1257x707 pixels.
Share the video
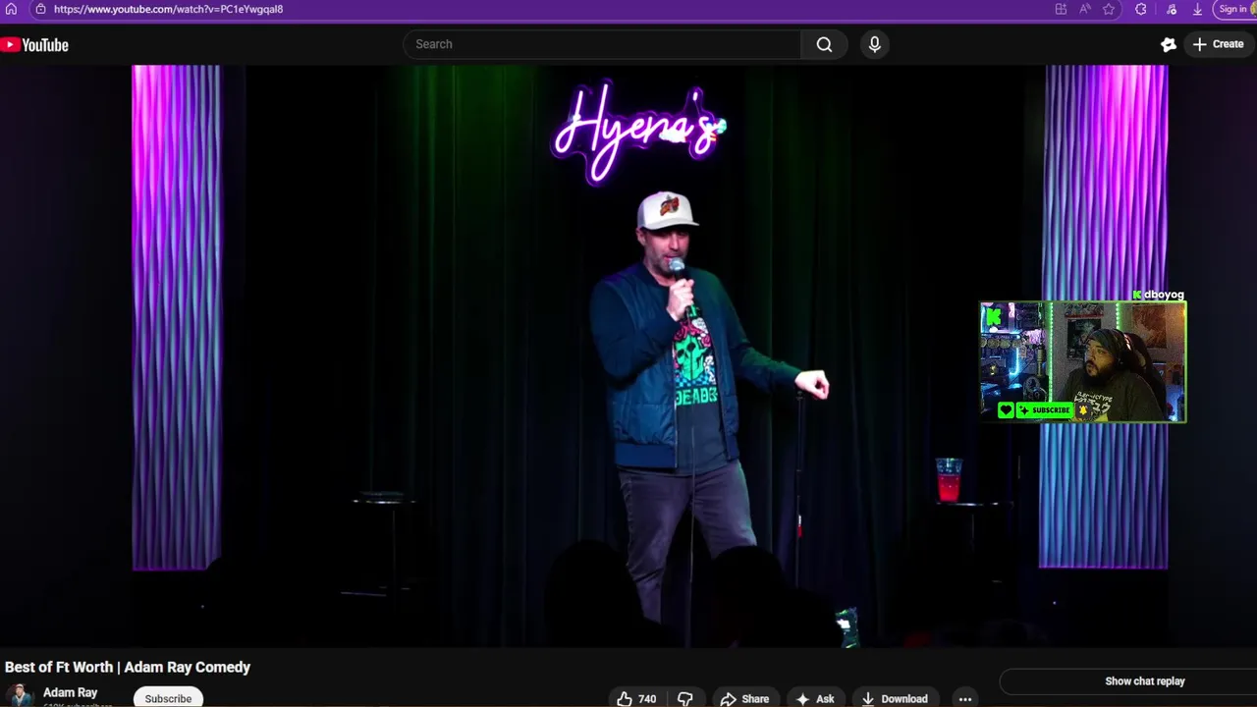[744, 698]
